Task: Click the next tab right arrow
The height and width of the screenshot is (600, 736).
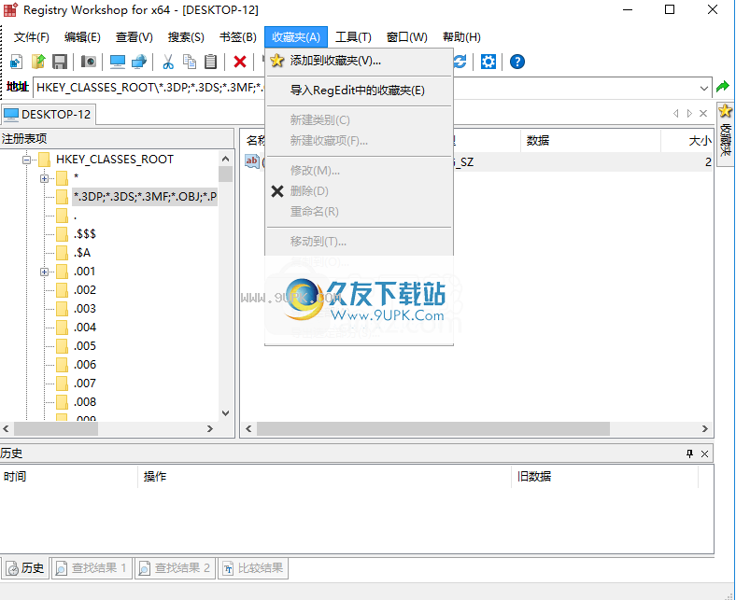Action: pyautogui.click(x=689, y=114)
